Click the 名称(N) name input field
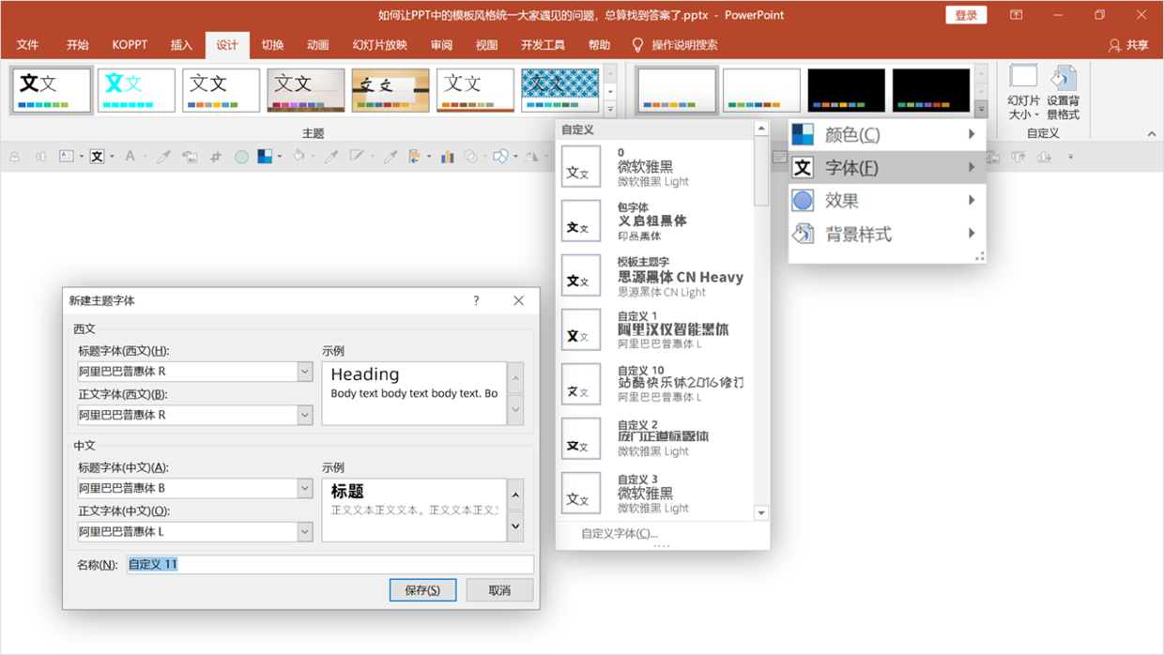1164x655 pixels. [x=329, y=564]
